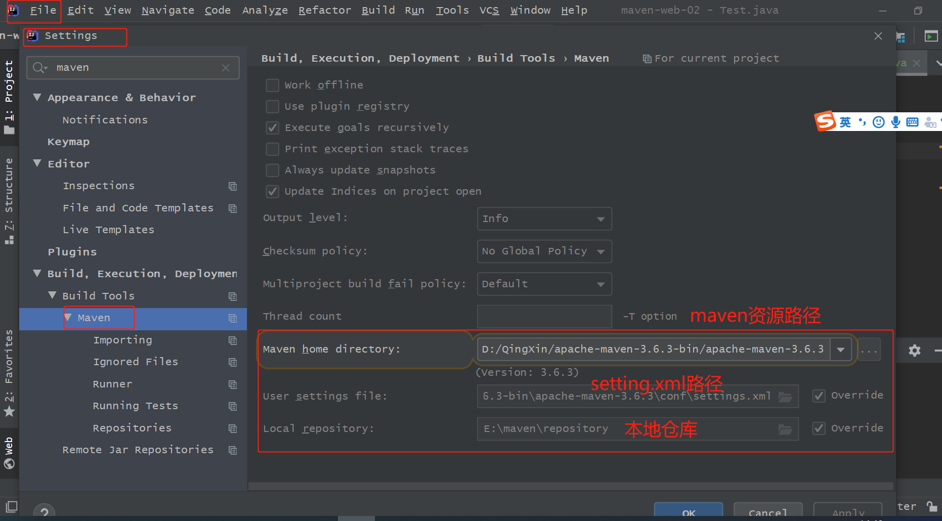
Task: Open Multiproject build fail policy dropdown
Action: 544,284
